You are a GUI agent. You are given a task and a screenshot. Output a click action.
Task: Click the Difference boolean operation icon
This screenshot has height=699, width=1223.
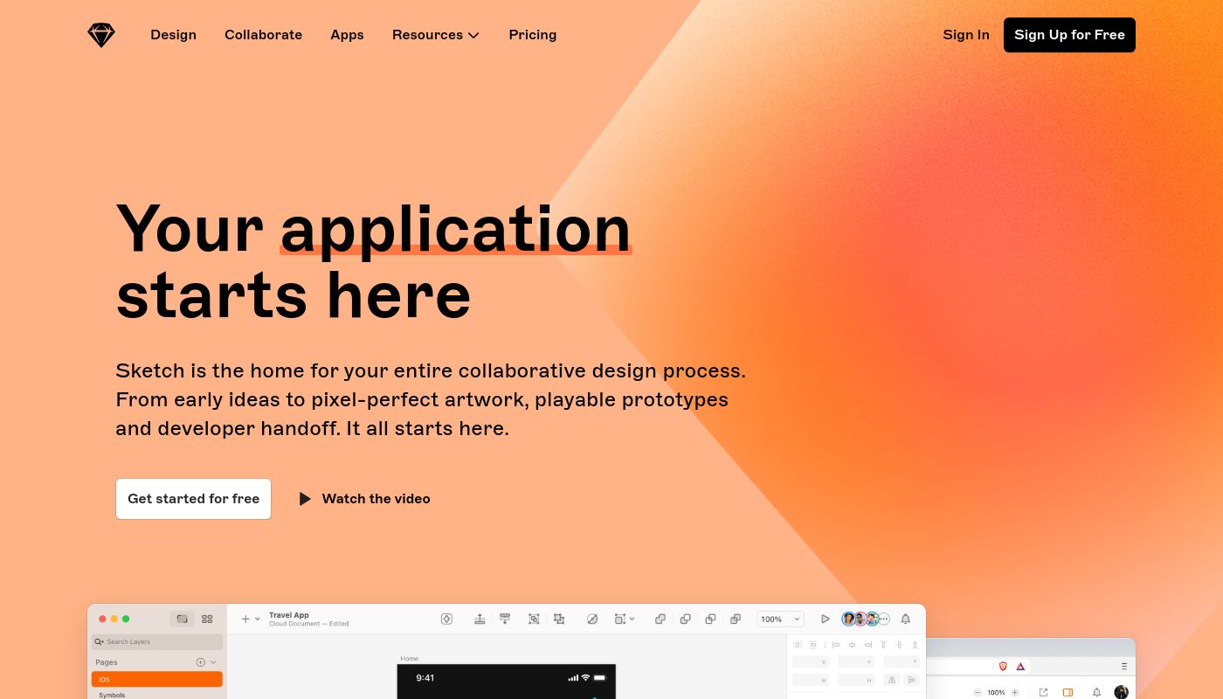[x=736, y=619]
